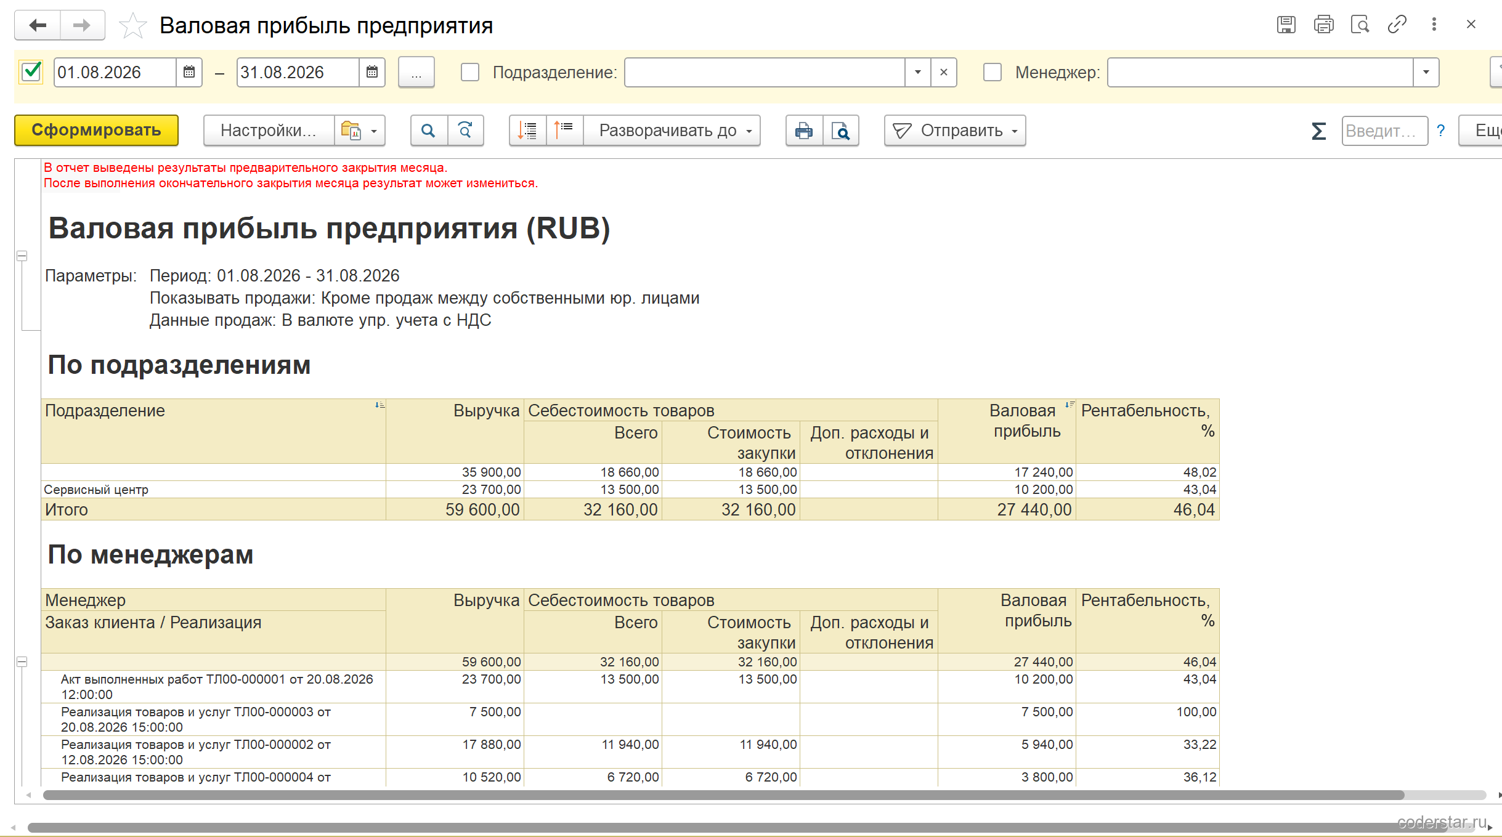Open the Менеджер dropdown list
This screenshot has height=837, width=1502.
pos(1426,73)
